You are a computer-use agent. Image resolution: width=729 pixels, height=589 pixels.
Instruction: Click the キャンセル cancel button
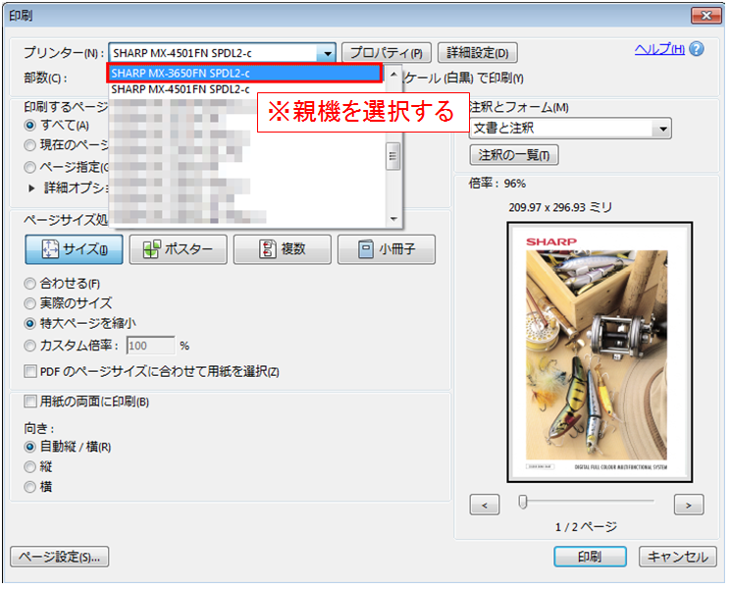[x=678, y=557]
